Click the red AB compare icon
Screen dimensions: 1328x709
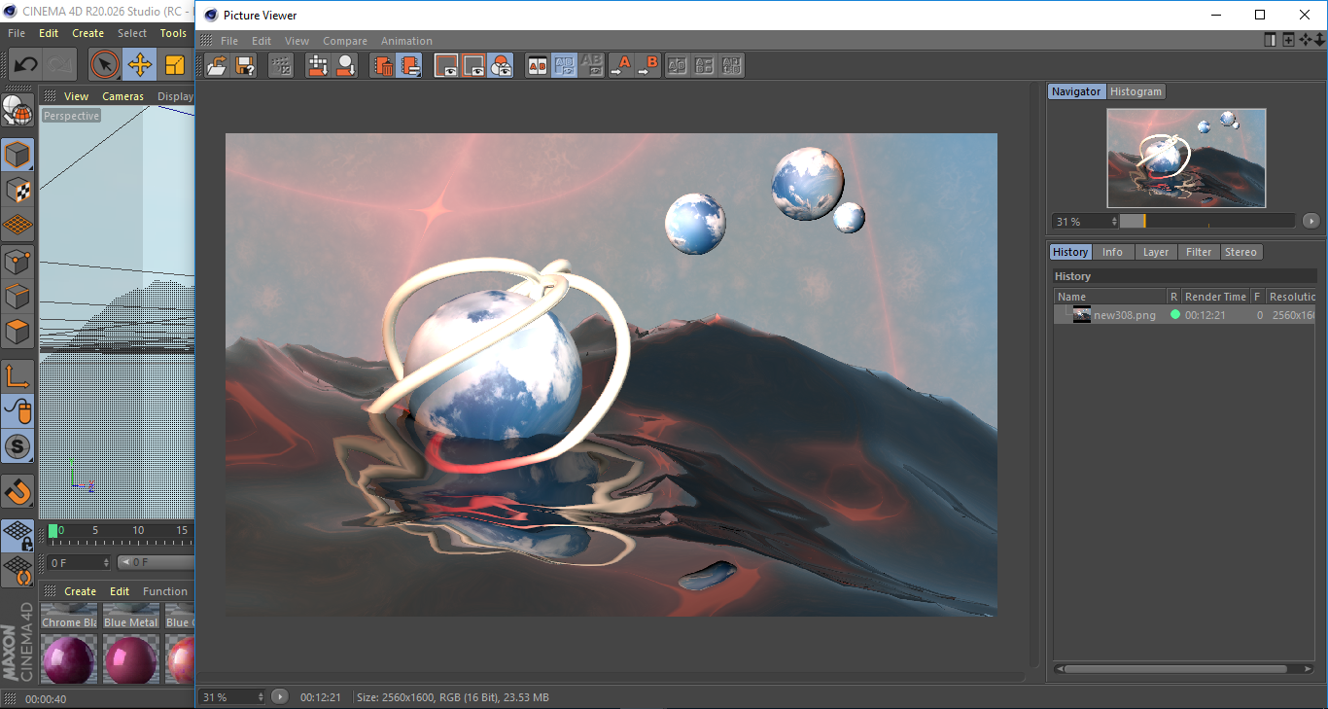pos(538,65)
